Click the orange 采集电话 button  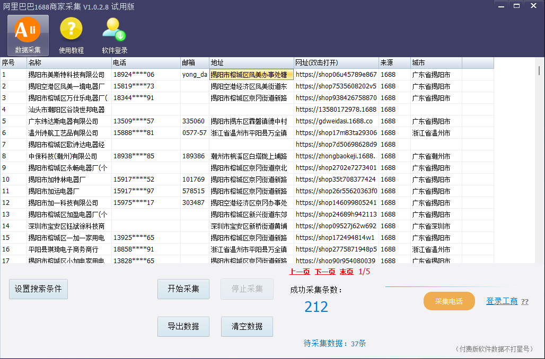[449, 301]
